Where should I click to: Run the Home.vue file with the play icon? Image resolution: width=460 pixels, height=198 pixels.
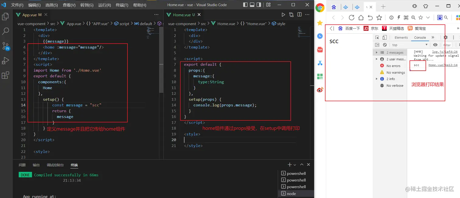pos(283,15)
